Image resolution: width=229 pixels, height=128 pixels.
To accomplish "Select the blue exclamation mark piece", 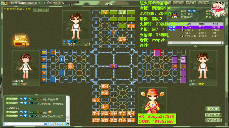I will [x=62, y=59].
